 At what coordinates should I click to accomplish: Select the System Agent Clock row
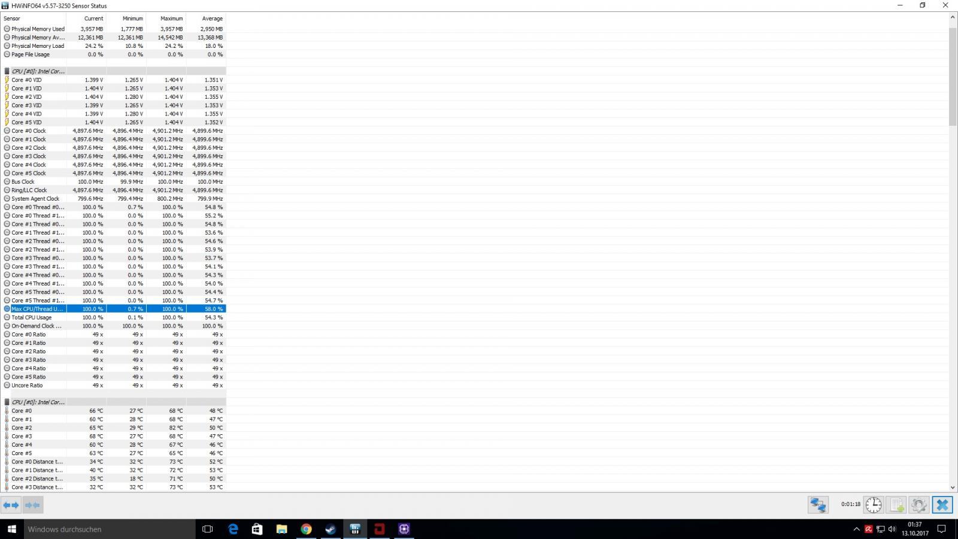coord(114,199)
